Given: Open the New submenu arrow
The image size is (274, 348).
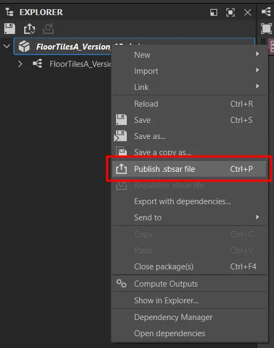Looking at the screenshot, I should click(x=257, y=54).
